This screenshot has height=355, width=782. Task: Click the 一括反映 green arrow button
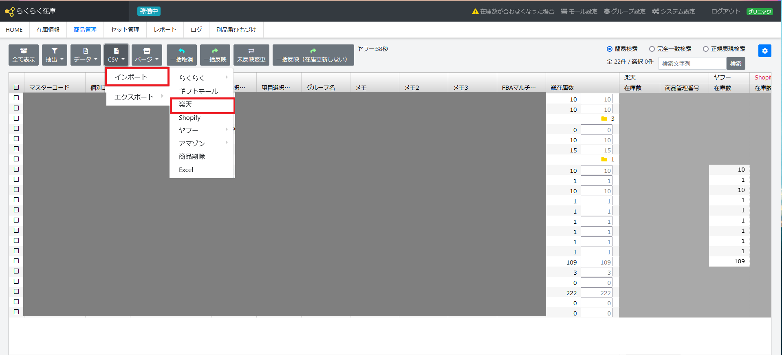coord(215,55)
